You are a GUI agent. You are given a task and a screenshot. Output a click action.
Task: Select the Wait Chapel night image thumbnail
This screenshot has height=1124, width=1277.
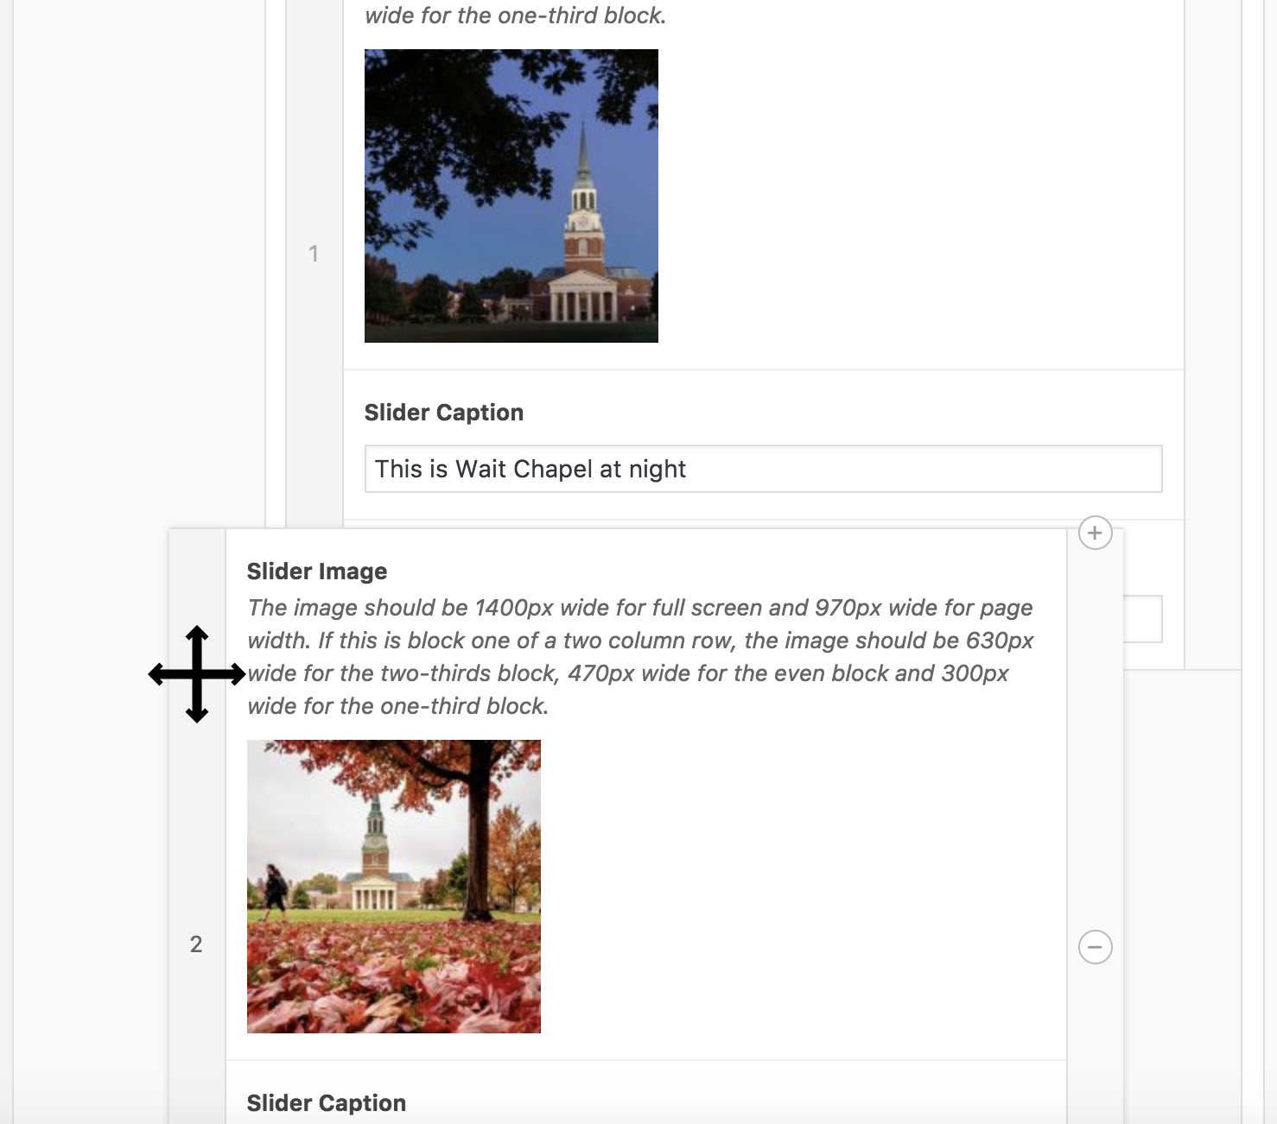pyautogui.click(x=511, y=196)
